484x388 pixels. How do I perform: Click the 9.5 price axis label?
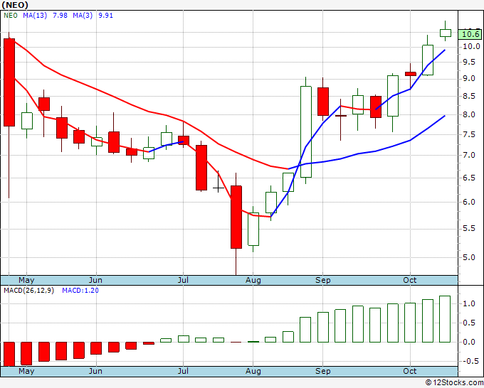pos(469,63)
